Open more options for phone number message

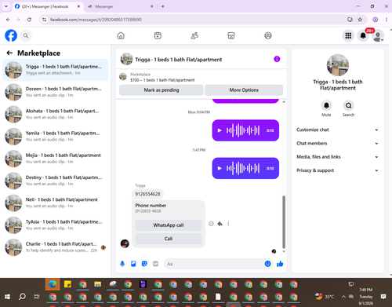[x=228, y=224]
